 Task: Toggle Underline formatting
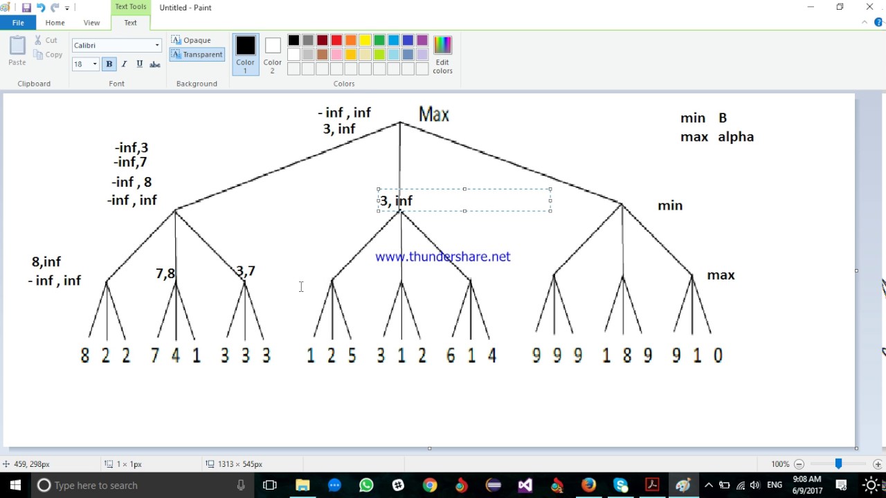[x=139, y=64]
